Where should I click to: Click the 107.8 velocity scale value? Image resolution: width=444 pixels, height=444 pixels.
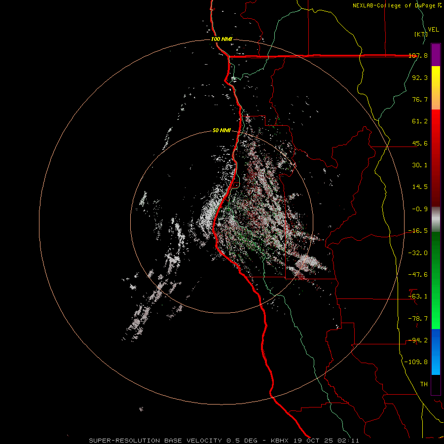[x=418, y=55]
